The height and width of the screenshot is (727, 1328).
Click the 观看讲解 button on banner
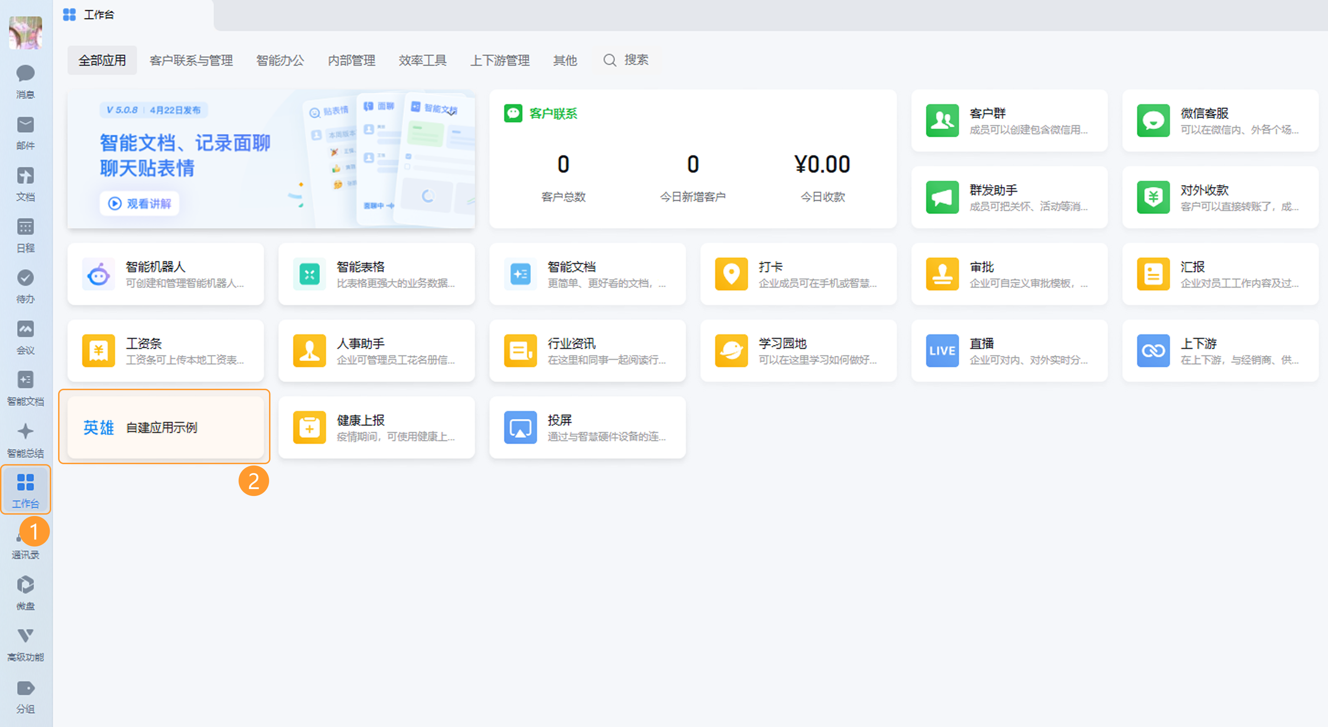pyautogui.click(x=139, y=204)
